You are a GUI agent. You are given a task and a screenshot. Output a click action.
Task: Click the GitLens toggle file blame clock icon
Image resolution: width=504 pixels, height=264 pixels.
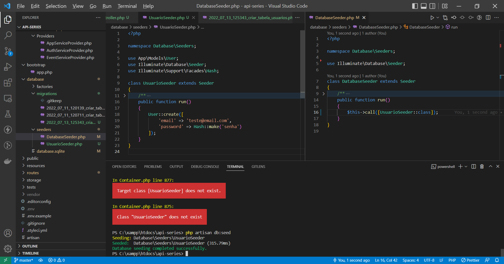point(479,18)
